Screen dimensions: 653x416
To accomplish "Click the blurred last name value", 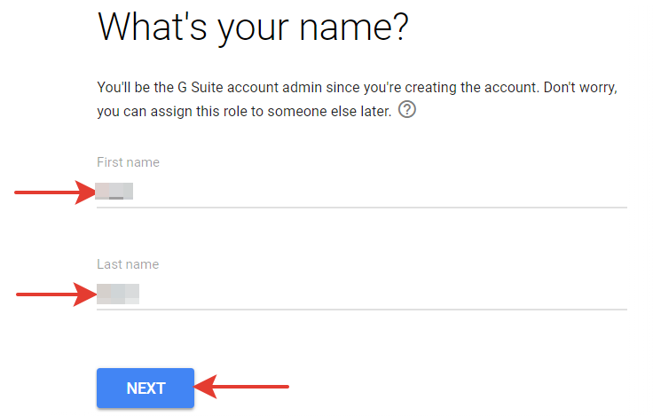I will tap(118, 294).
